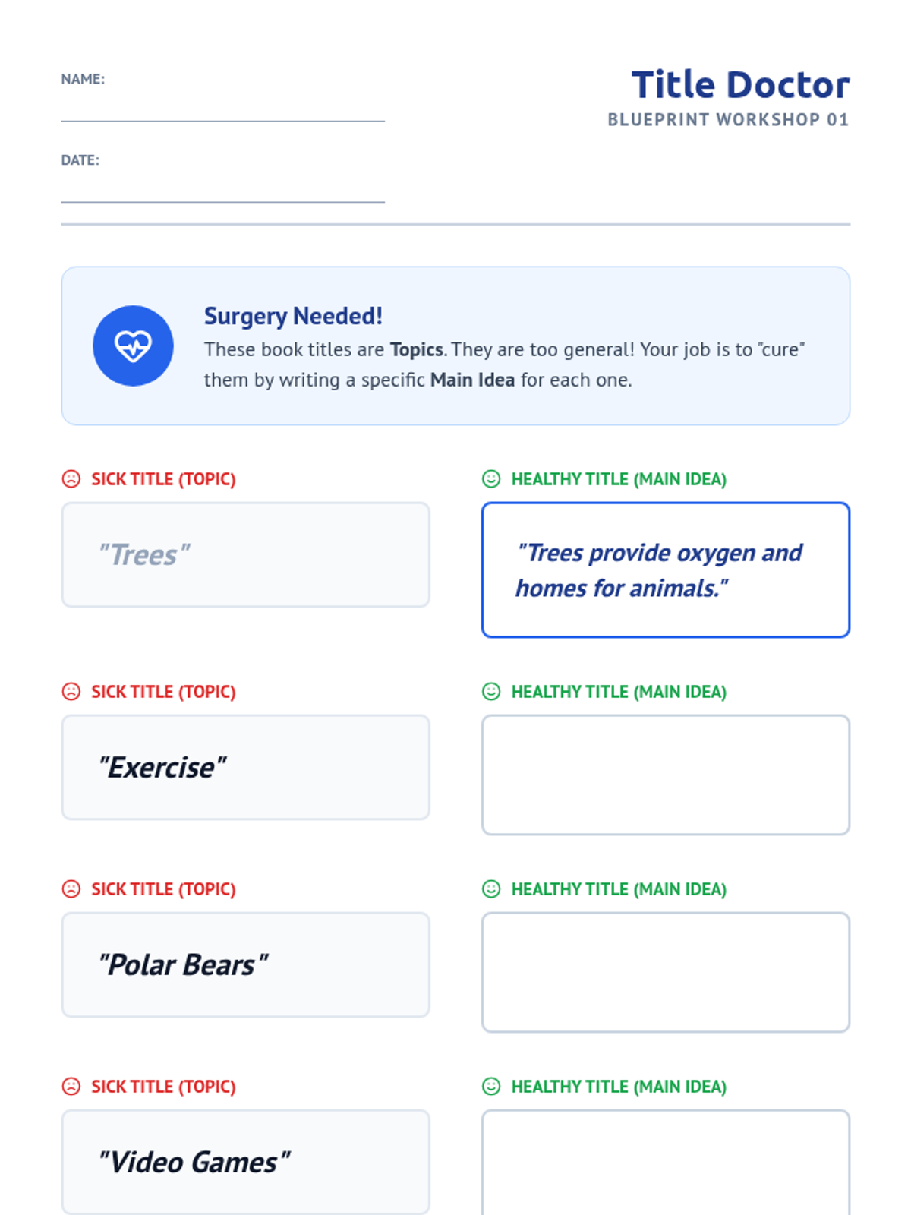
Task: Click the empty healthy title box for Polar Bears
Action: click(666, 972)
